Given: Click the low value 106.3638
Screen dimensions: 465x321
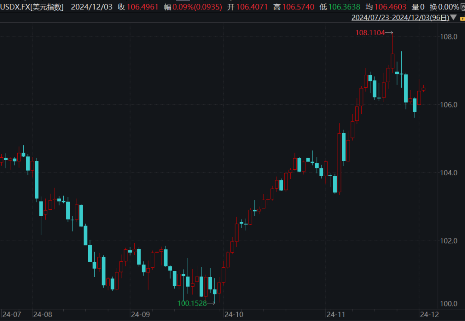Looking at the screenshot, I should click(344, 7).
